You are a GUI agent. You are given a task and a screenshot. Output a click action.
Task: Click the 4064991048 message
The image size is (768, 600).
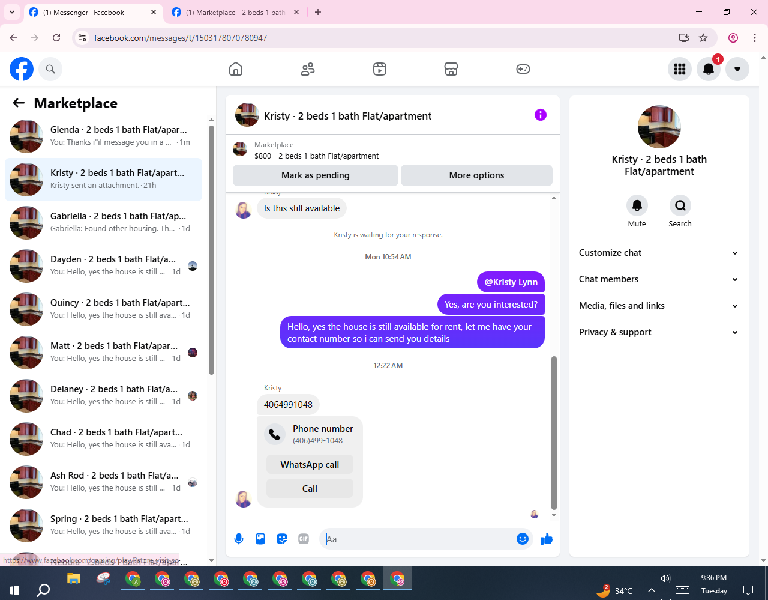pyautogui.click(x=288, y=405)
